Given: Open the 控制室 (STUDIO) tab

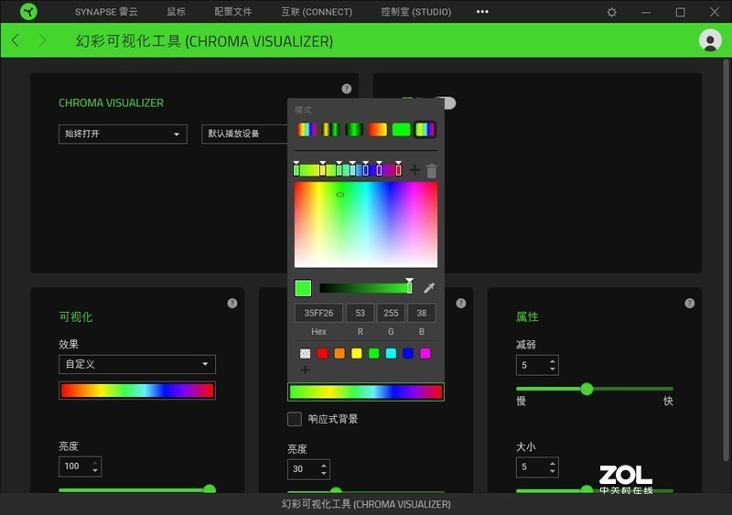Looking at the screenshot, I should click(416, 12).
